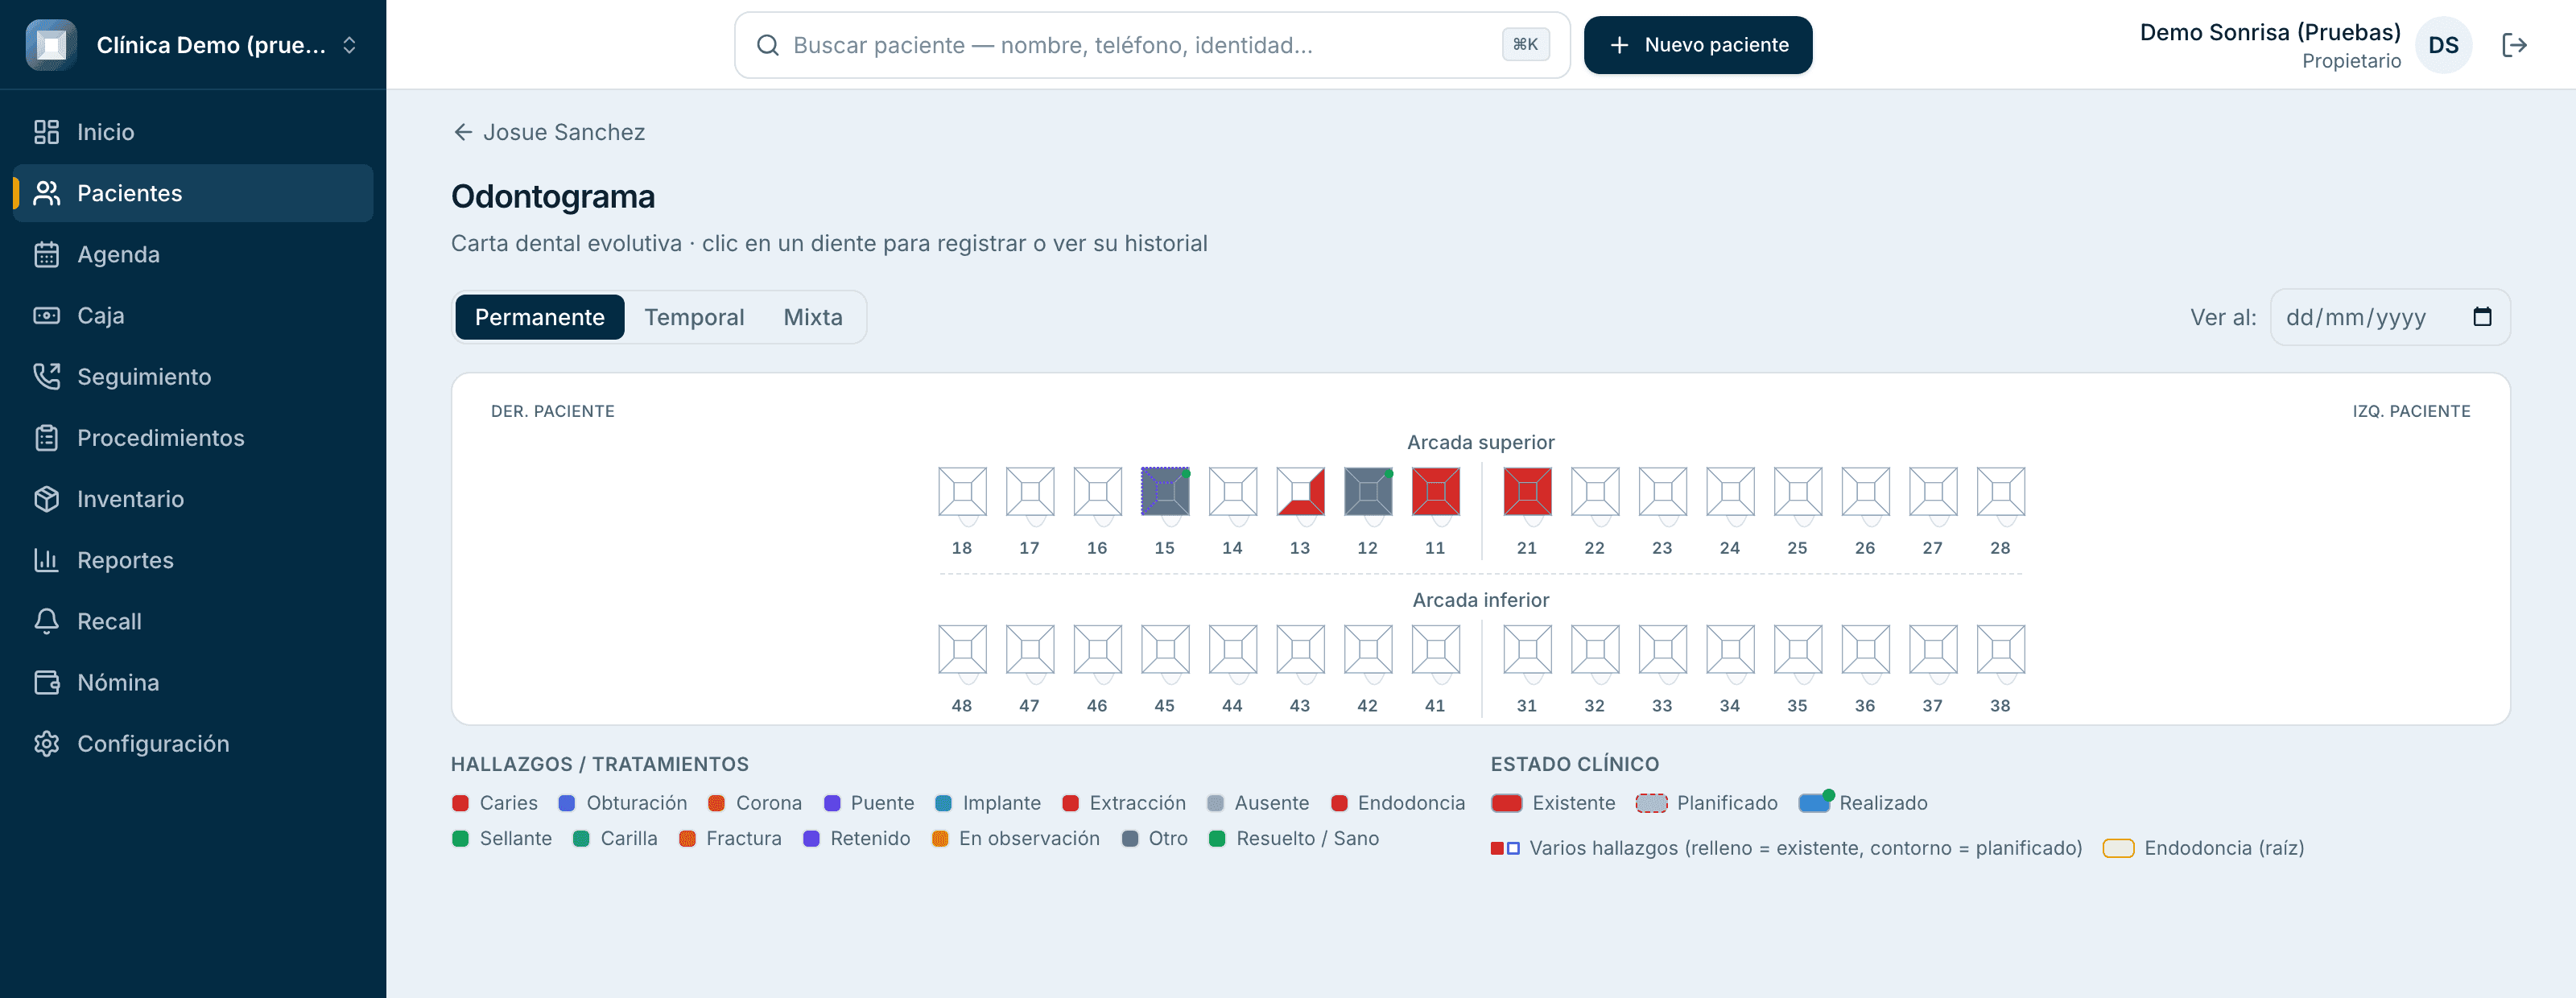
Task: Click 'Resuelto / Sano' legend text
Action: tap(1308, 838)
